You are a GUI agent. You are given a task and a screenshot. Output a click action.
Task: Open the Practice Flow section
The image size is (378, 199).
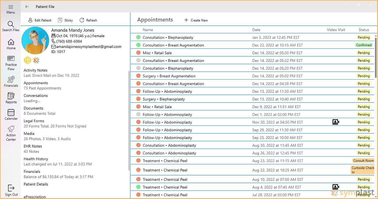[11, 62]
